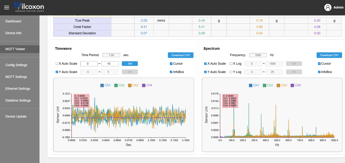Screen dimensions: 345x163
Task: Click the Timewave X scale maximum field
Action: tap(110, 64)
